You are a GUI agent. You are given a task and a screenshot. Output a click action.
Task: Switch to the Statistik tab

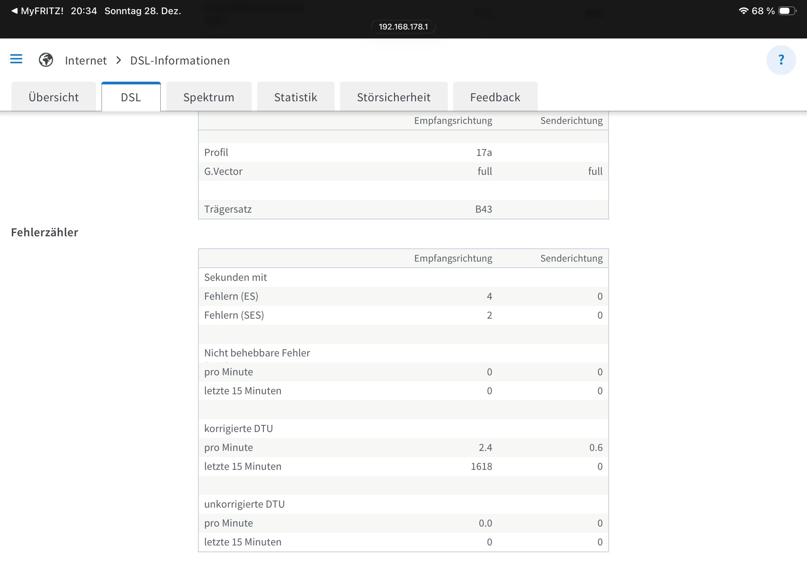[295, 97]
